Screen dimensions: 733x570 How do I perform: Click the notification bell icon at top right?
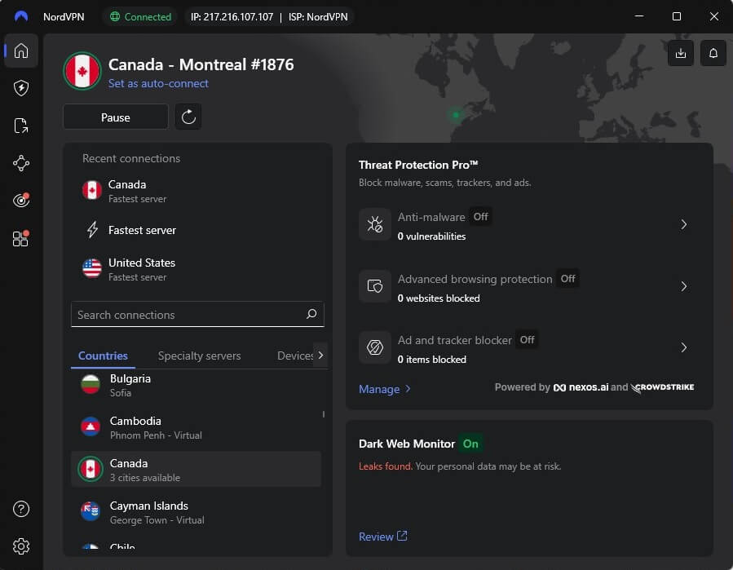coord(713,53)
